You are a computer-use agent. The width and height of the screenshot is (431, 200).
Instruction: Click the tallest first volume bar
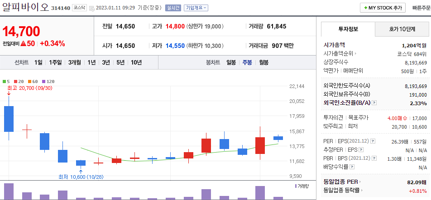(x=9, y=191)
